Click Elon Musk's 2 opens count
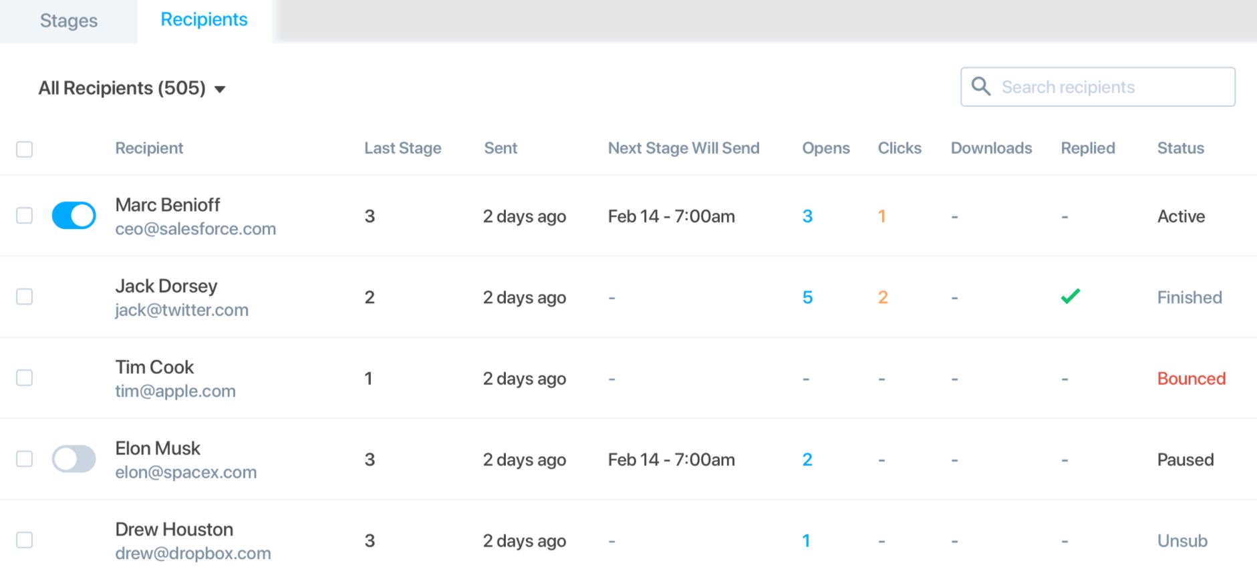The height and width of the screenshot is (571, 1257). pos(807,459)
